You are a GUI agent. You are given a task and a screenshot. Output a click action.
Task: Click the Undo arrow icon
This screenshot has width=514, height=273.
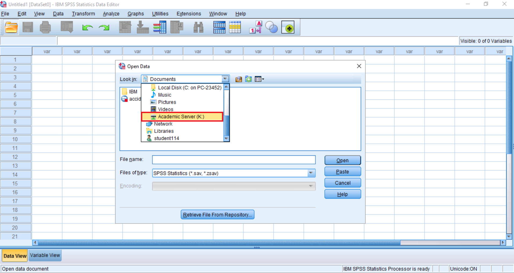click(x=88, y=27)
